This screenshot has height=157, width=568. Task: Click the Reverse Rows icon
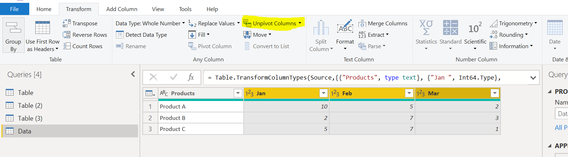[66, 35]
